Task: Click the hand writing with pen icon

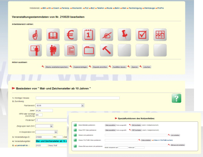Action: (x=107, y=35)
